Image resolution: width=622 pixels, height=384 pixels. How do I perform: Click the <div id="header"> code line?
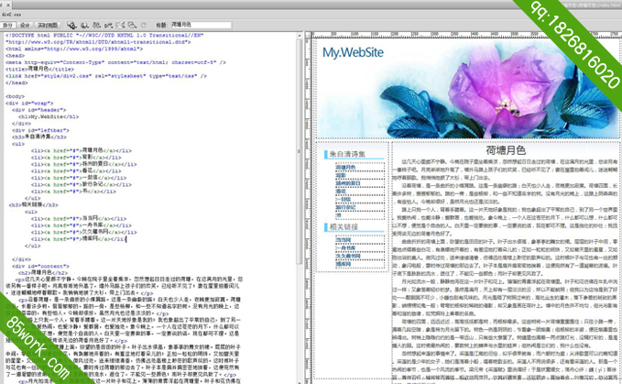[x=38, y=110]
